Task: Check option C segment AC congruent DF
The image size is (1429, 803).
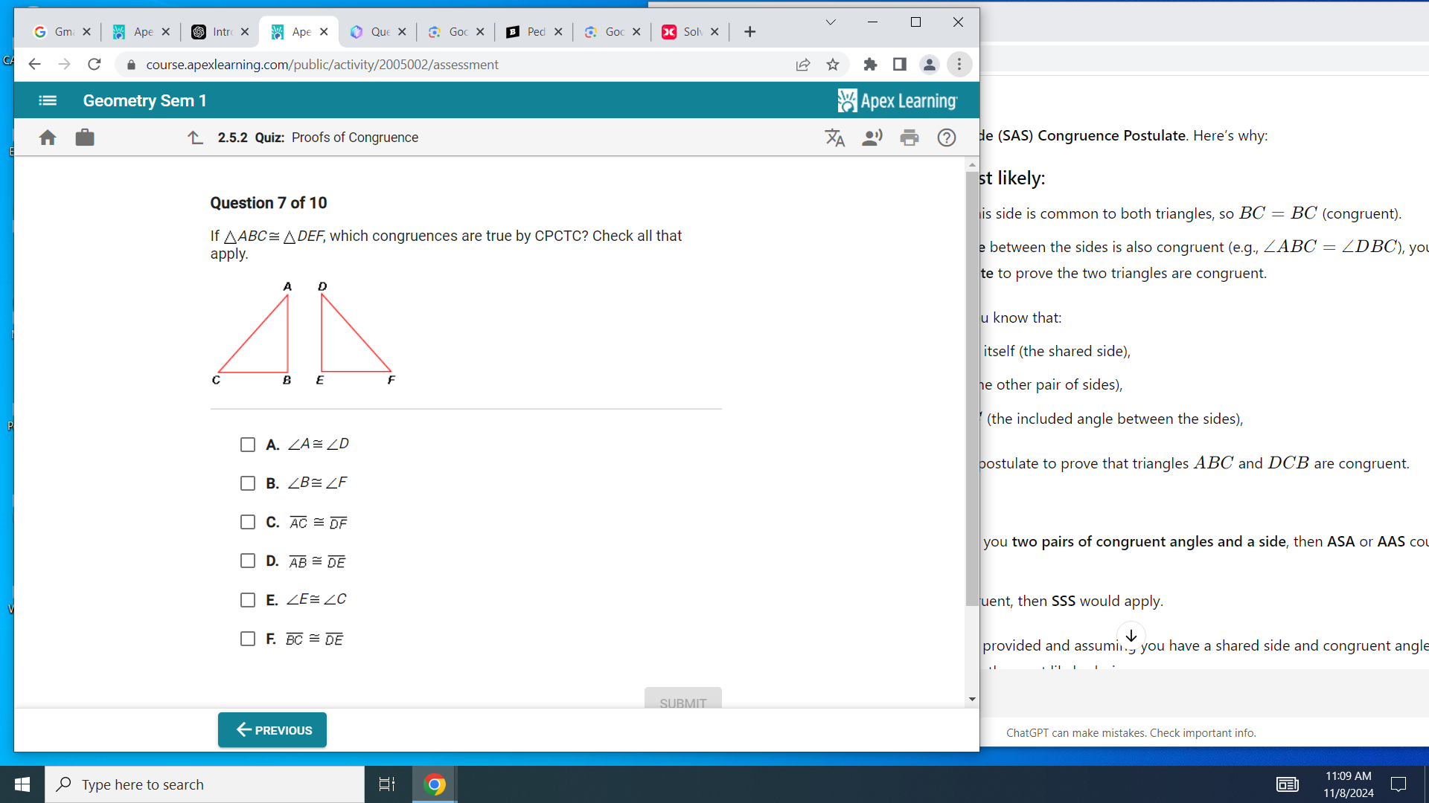Action: (x=248, y=522)
